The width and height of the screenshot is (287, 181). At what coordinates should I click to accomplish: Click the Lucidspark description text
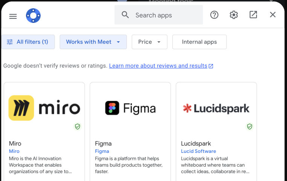coord(215,165)
